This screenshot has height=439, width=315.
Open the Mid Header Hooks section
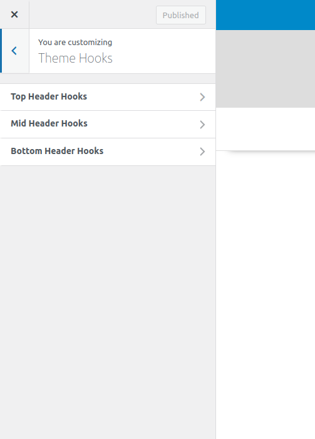[108, 124]
